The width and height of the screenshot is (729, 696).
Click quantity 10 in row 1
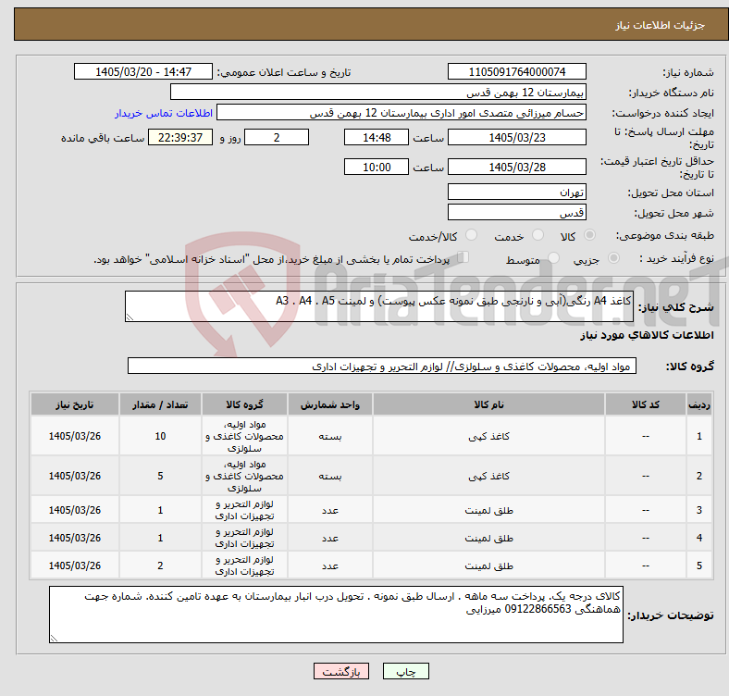(x=160, y=436)
